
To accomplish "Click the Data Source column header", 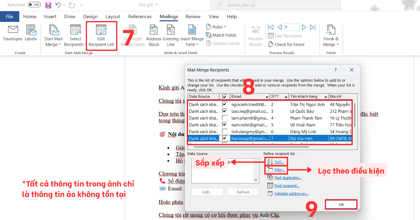I will (x=203, y=97).
